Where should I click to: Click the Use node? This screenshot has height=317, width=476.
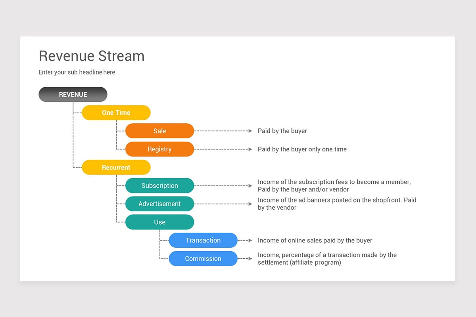click(159, 222)
